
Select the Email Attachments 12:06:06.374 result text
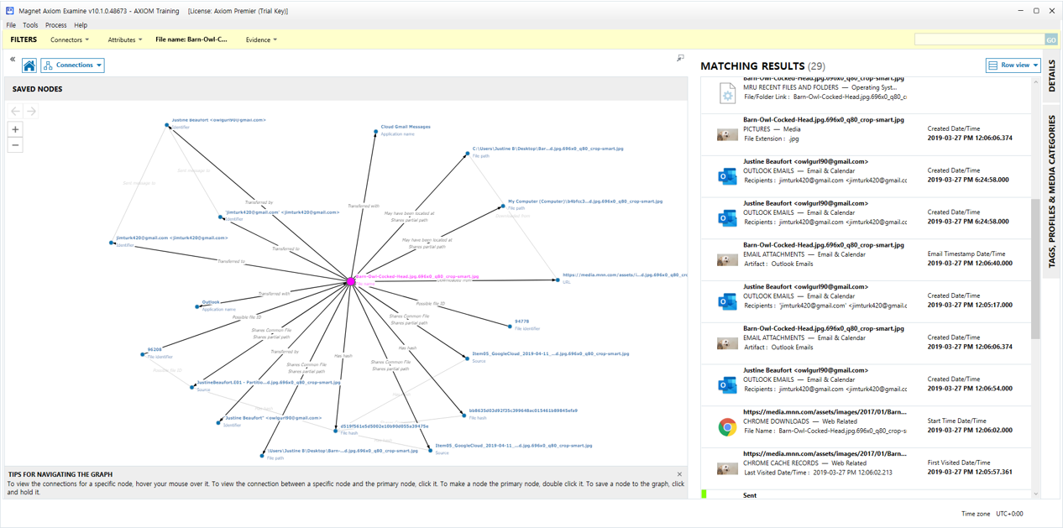point(825,337)
